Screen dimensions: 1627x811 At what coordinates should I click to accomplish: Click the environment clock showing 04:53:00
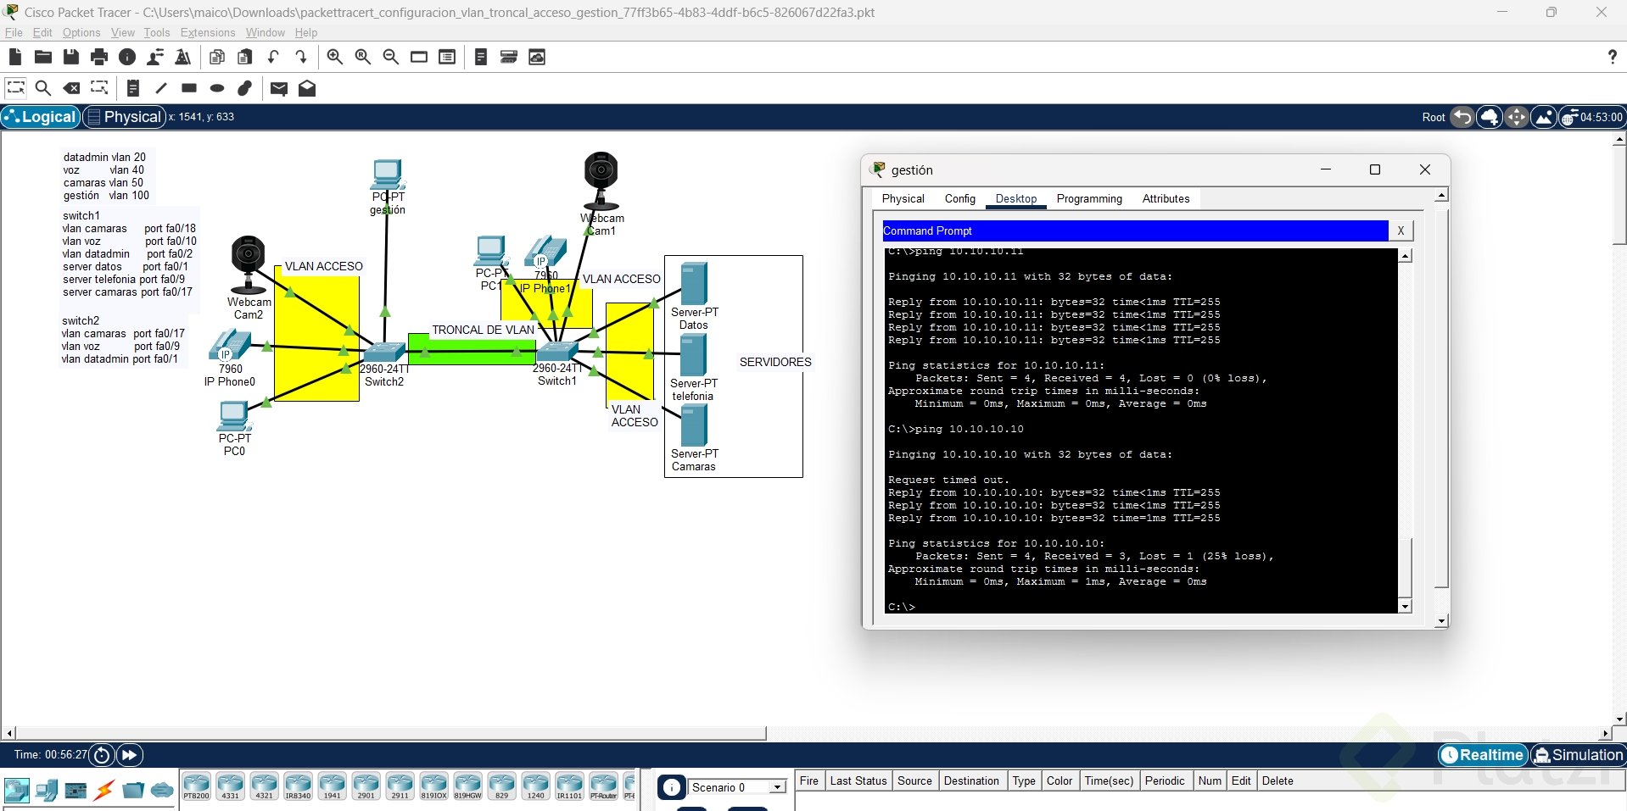click(x=1592, y=117)
